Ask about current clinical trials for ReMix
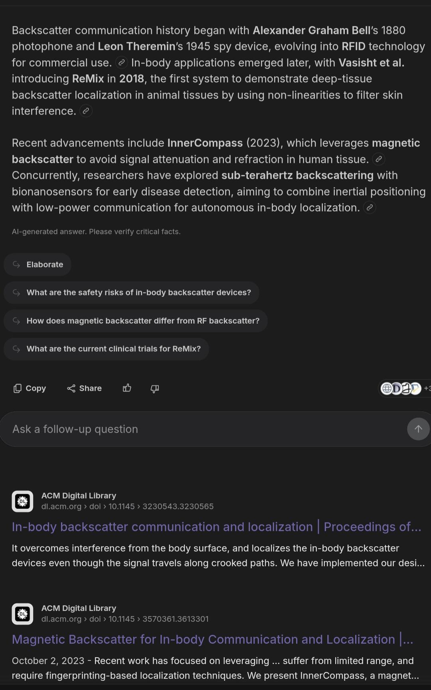Viewport: 431px width, 690px height. 106,349
